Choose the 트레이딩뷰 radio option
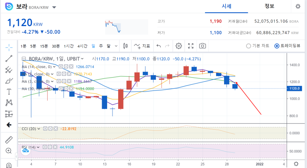This screenshot has height=168, width=307. click(287, 46)
